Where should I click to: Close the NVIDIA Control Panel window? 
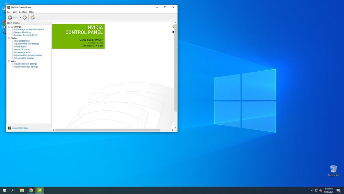click(173, 7)
